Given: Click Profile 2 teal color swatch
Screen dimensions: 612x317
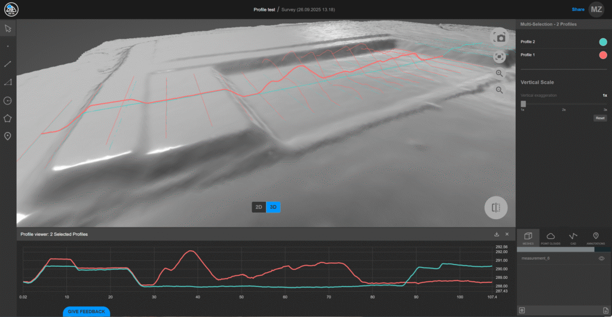Looking at the screenshot, I should coord(602,42).
